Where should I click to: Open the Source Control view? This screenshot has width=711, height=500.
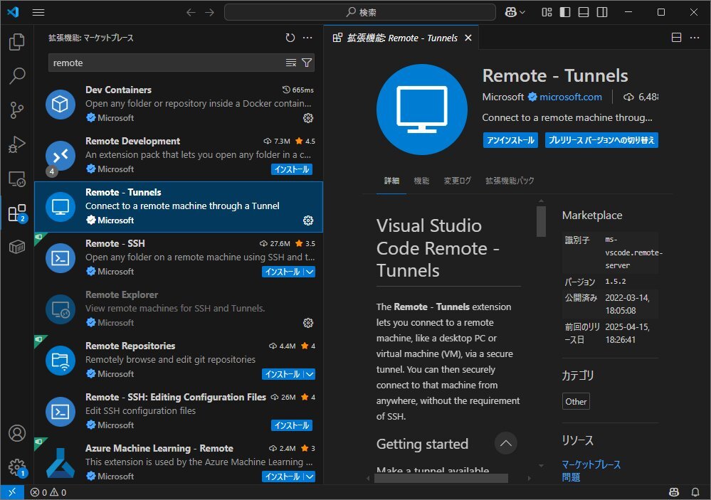point(17,110)
